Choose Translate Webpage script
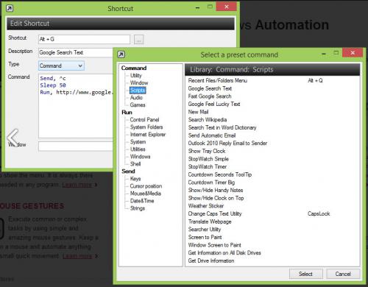 click(210, 222)
